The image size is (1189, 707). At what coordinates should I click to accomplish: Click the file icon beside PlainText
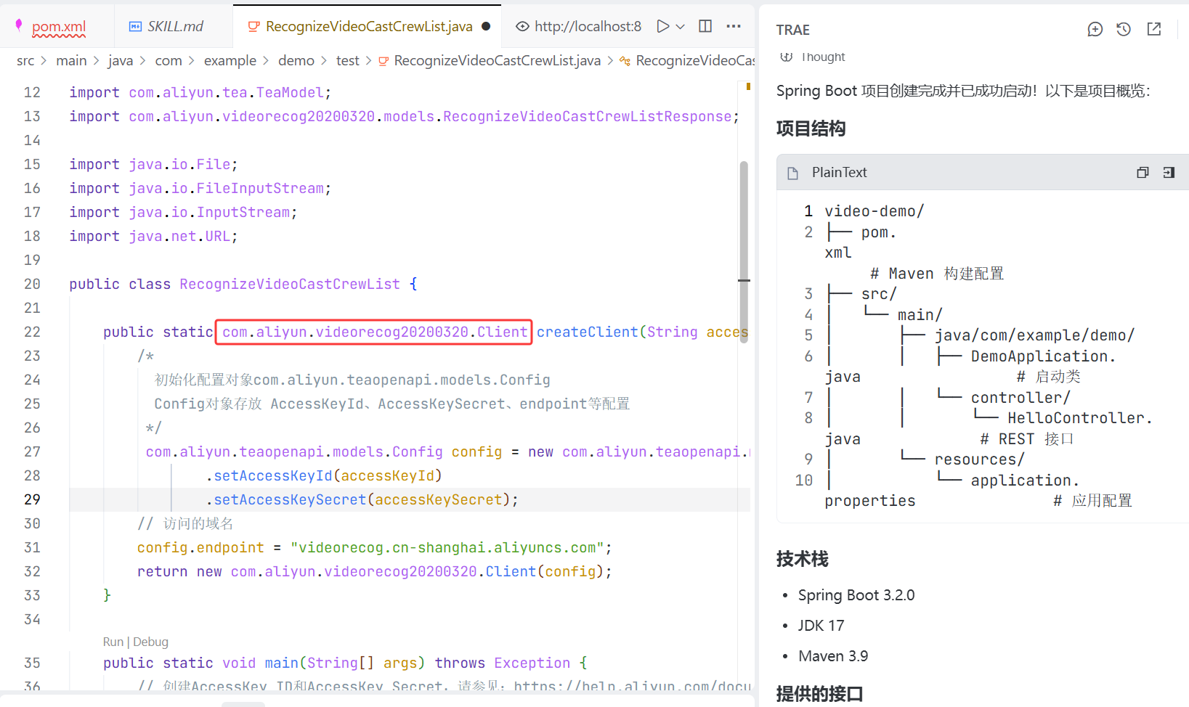(793, 173)
